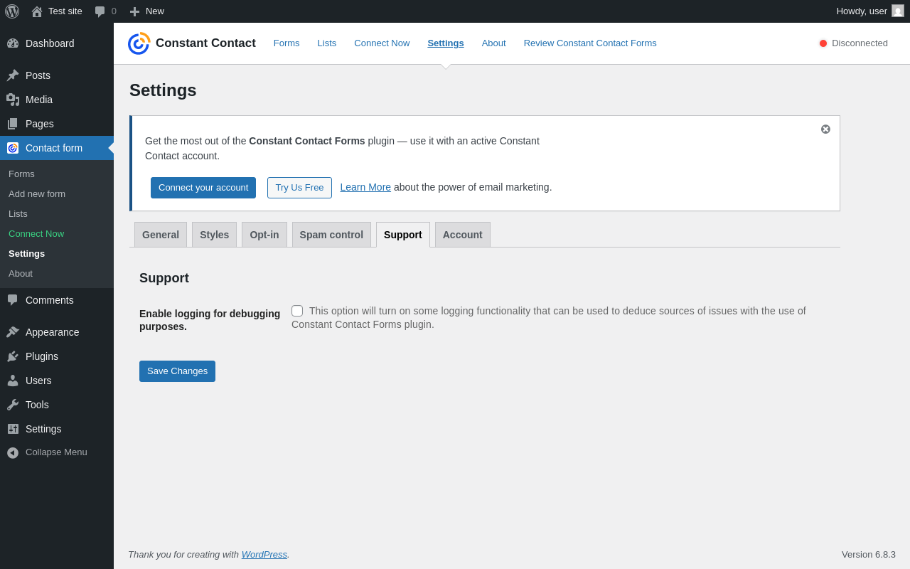The width and height of the screenshot is (910, 569).
Task: Open the Learn More link
Action: 365,187
